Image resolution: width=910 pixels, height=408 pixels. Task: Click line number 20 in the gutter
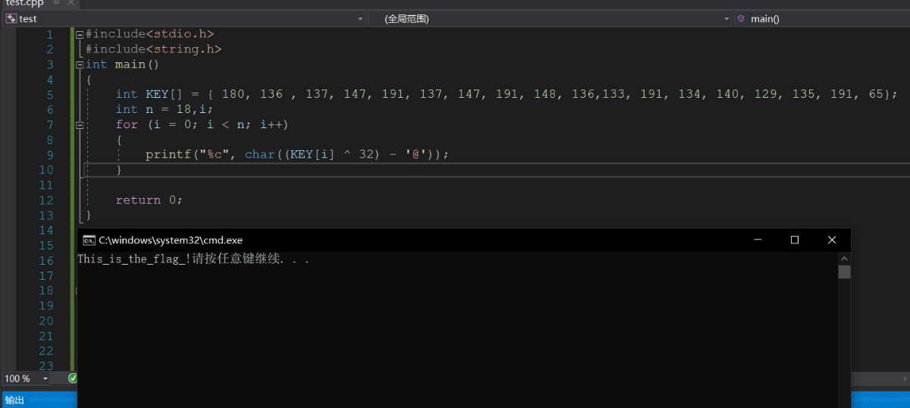(x=45, y=320)
